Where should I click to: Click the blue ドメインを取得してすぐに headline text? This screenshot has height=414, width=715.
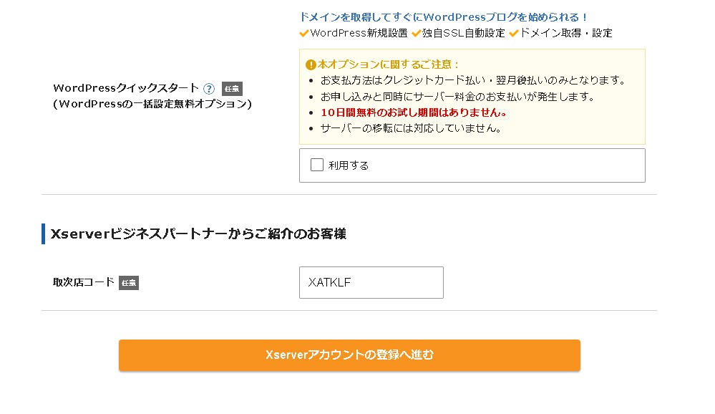pos(444,17)
